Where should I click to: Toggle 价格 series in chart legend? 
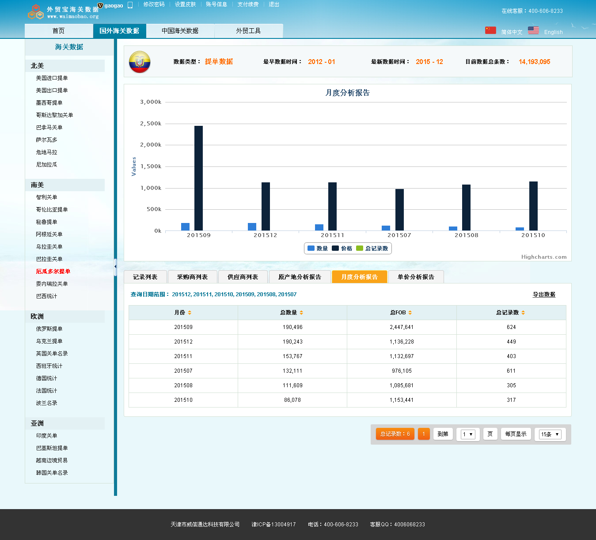pos(342,249)
